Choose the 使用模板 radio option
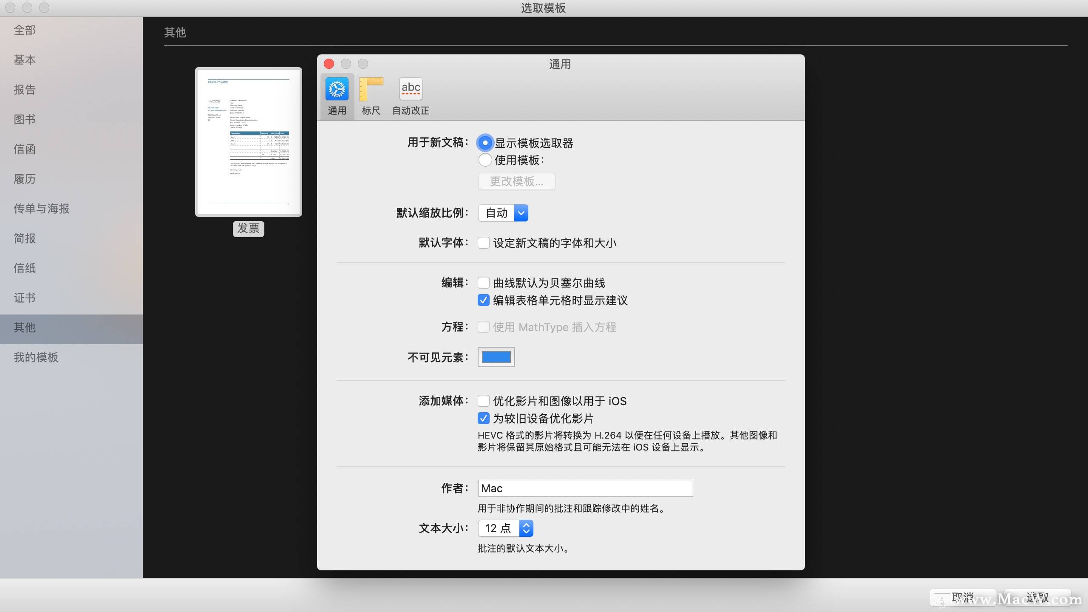This screenshot has width=1088, height=612. pyautogui.click(x=485, y=160)
